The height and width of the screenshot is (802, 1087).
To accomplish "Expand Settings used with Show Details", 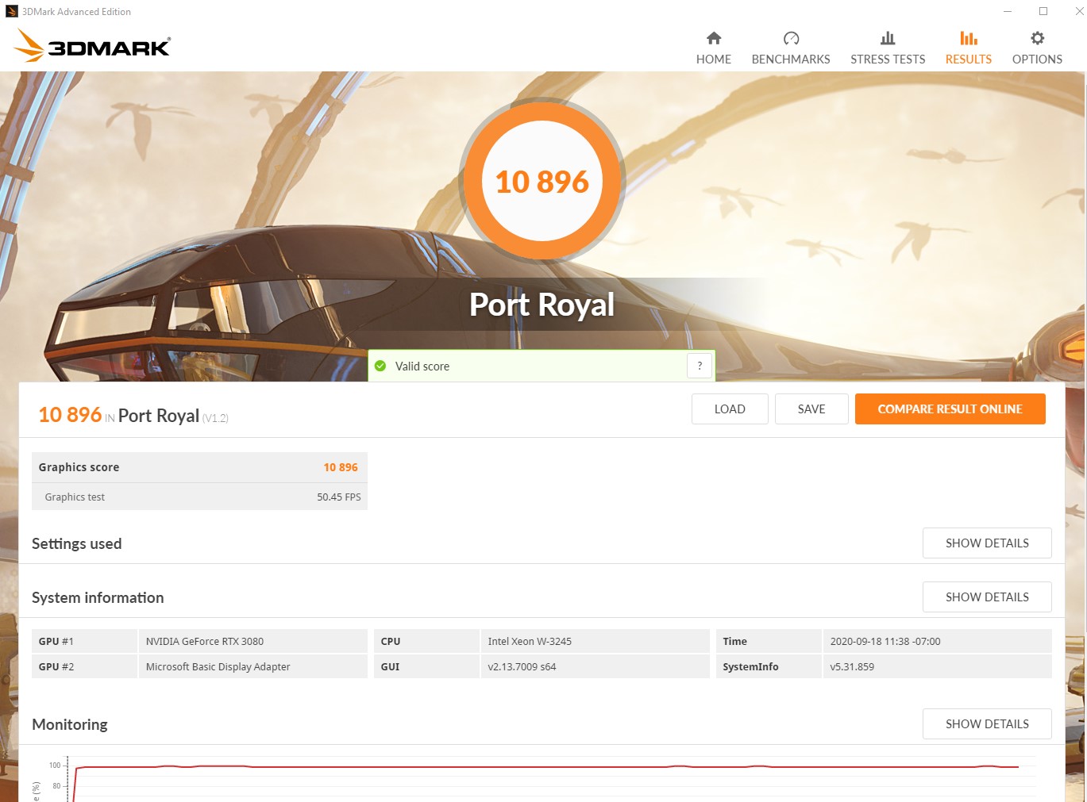I will [987, 543].
